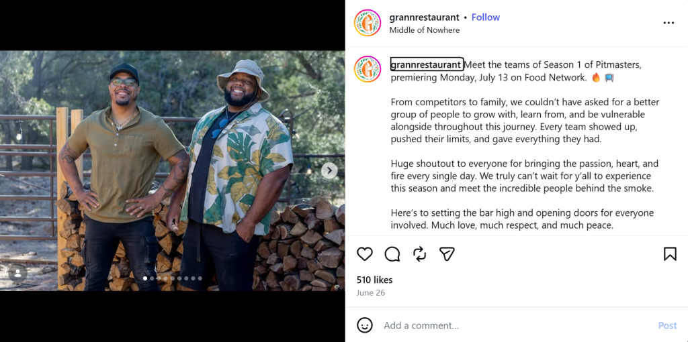View the list of 510 likes
The height and width of the screenshot is (342, 688).
pos(374,280)
